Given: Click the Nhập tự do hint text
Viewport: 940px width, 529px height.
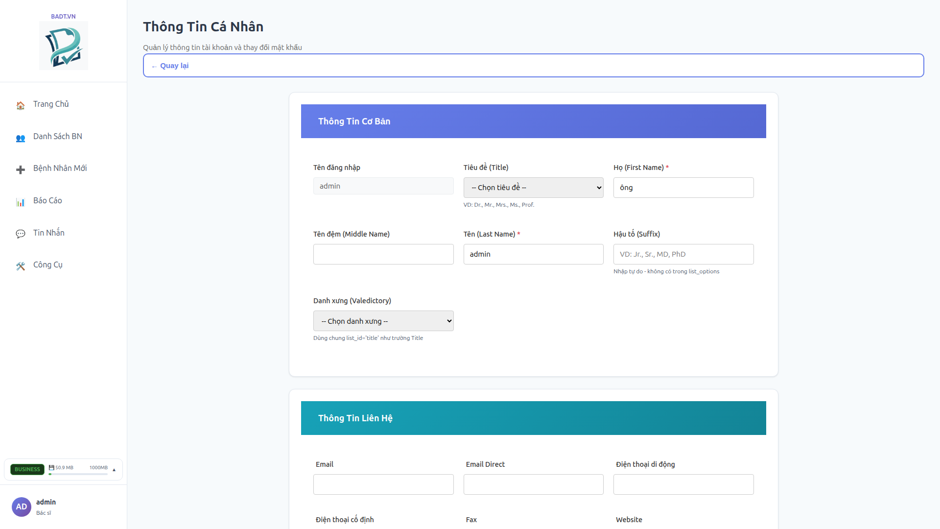Looking at the screenshot, I should 666,271.
